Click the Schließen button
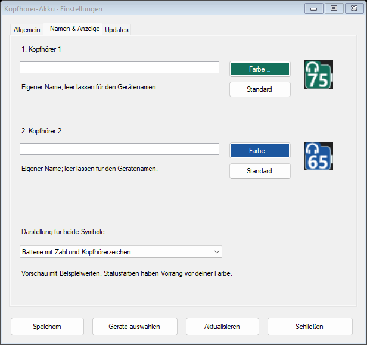The height and width of the screenshot is (345, 367). (310, 327)
